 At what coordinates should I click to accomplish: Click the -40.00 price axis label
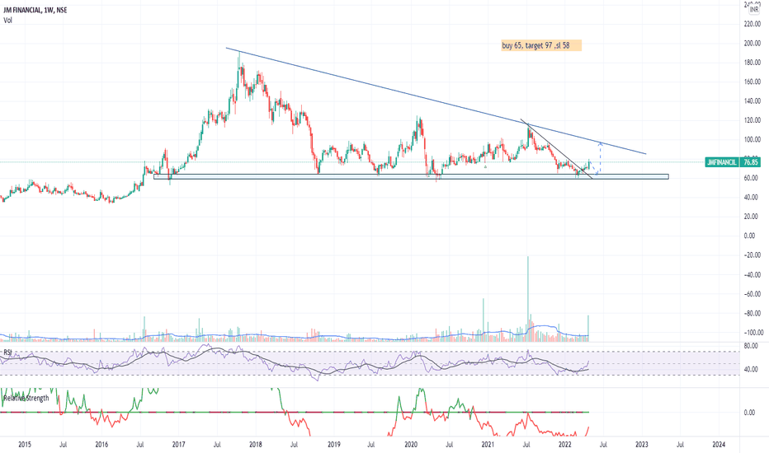pos(752,275)
